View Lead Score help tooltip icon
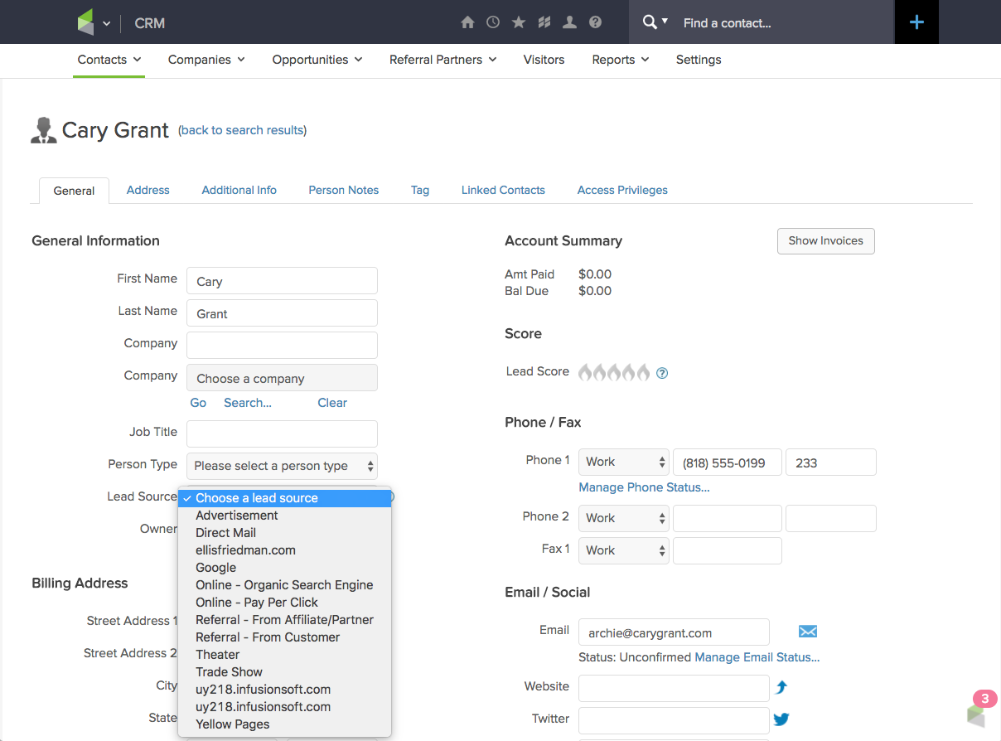 (x=661, y=373)
